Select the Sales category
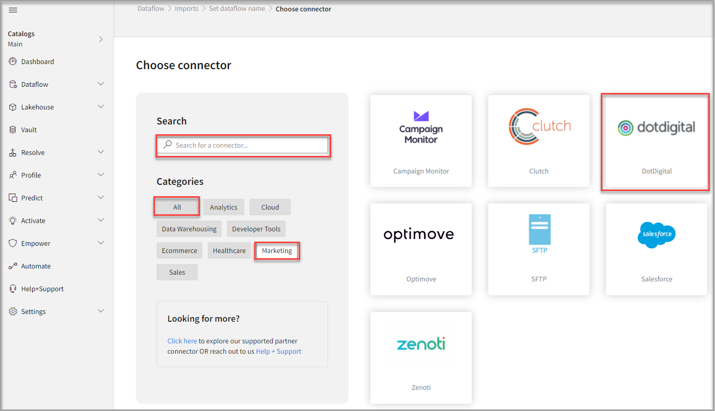 click(x=177, y=272)
